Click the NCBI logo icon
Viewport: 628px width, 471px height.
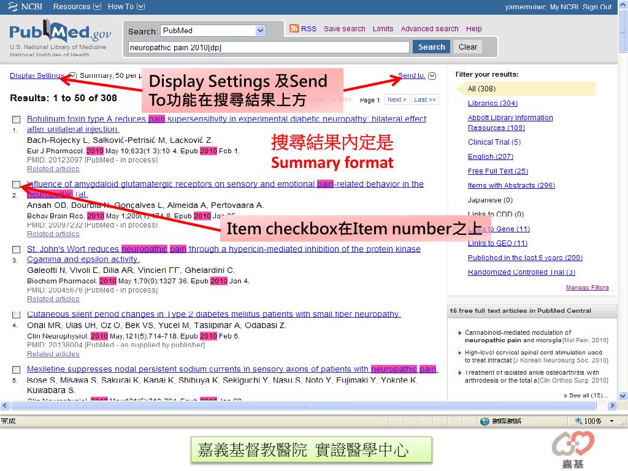[x=13, y=6]
